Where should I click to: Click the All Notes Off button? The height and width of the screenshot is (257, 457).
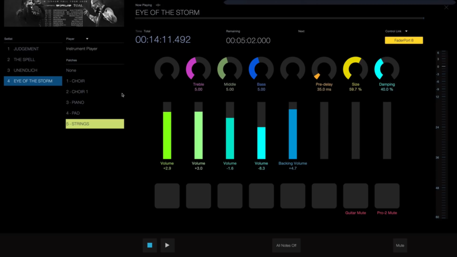286,246
